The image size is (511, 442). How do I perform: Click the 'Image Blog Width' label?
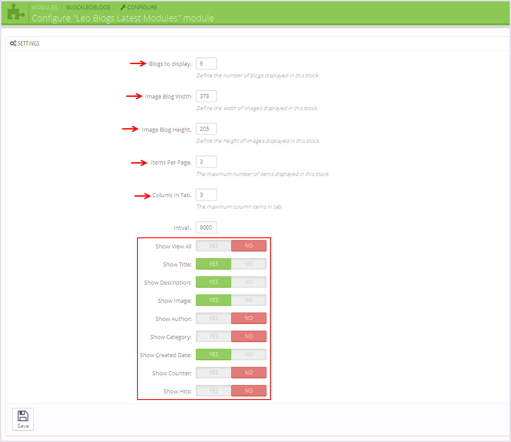click(x=168, y=96)
